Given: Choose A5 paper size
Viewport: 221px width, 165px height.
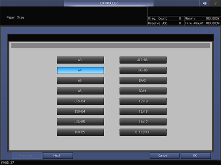Looking at the screenshot, I should point(80,80).
